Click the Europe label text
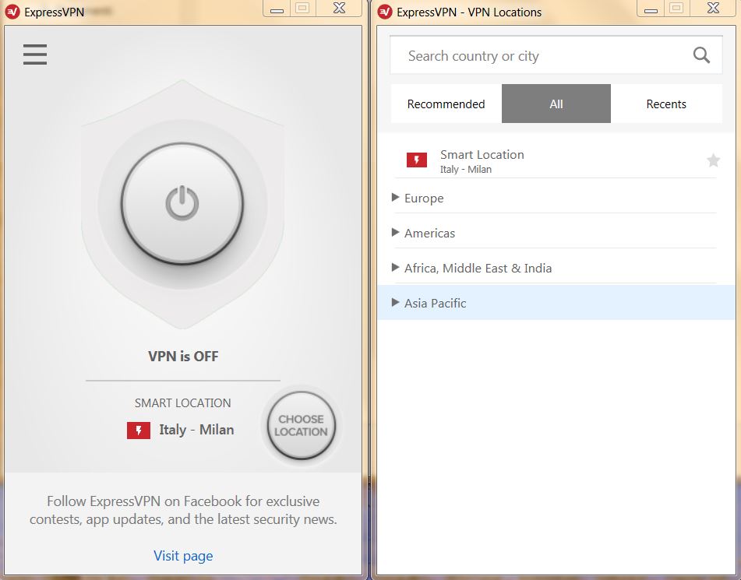Image resolution: width=741 pixels, height=580 pixels. point(424,199)
